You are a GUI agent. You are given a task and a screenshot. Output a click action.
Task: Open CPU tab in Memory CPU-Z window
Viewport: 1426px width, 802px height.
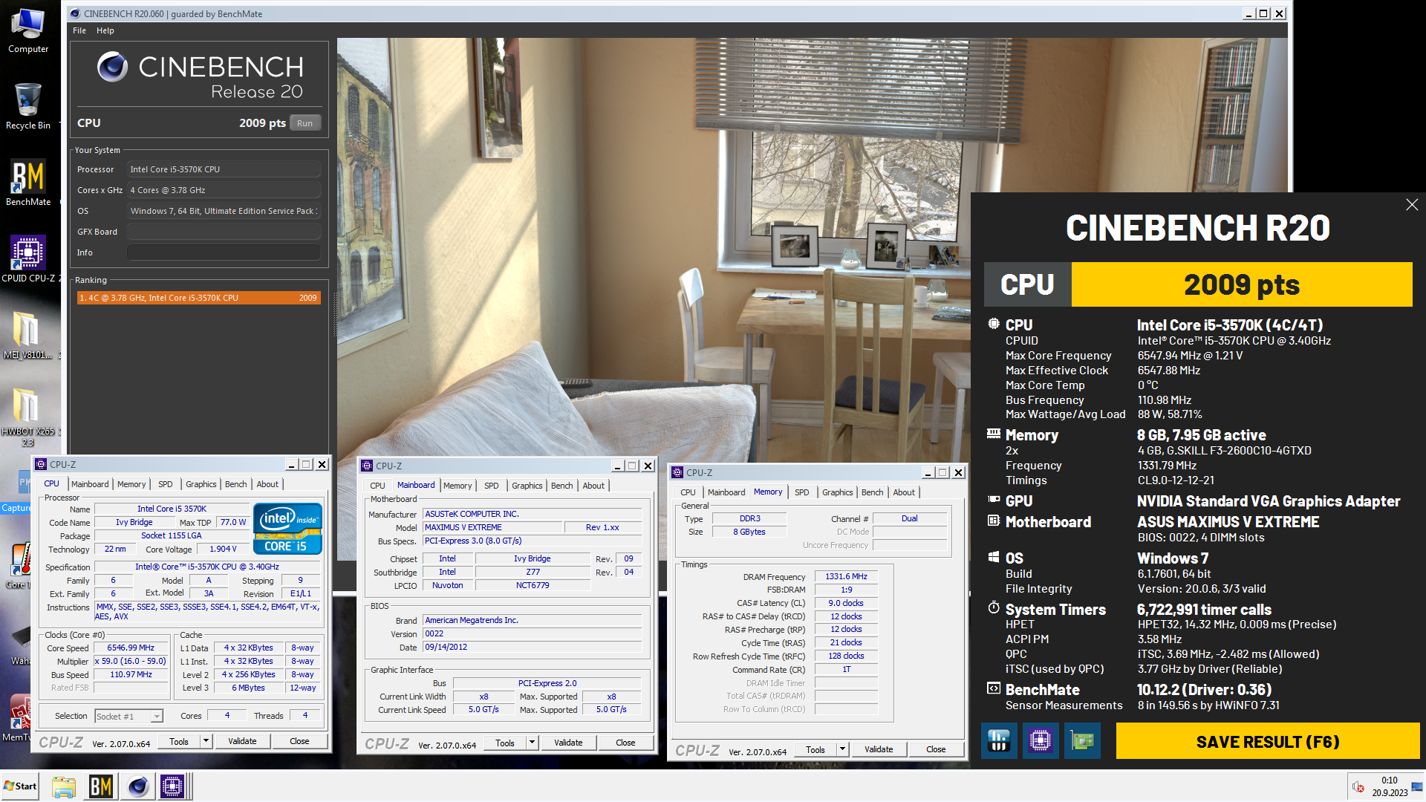(688, 492)
